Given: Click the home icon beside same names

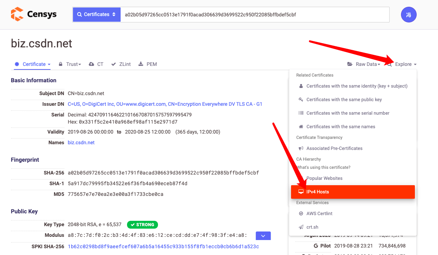Looking at the screenshot, I should pos(301,126).
